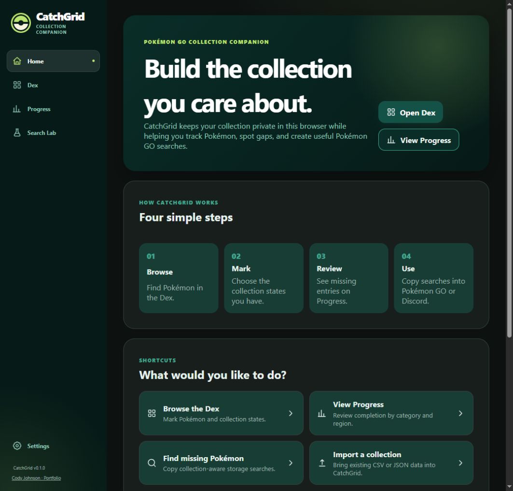Open the Import a collection shortcut
The image size is (513, 491).
[x=391, y=463]
